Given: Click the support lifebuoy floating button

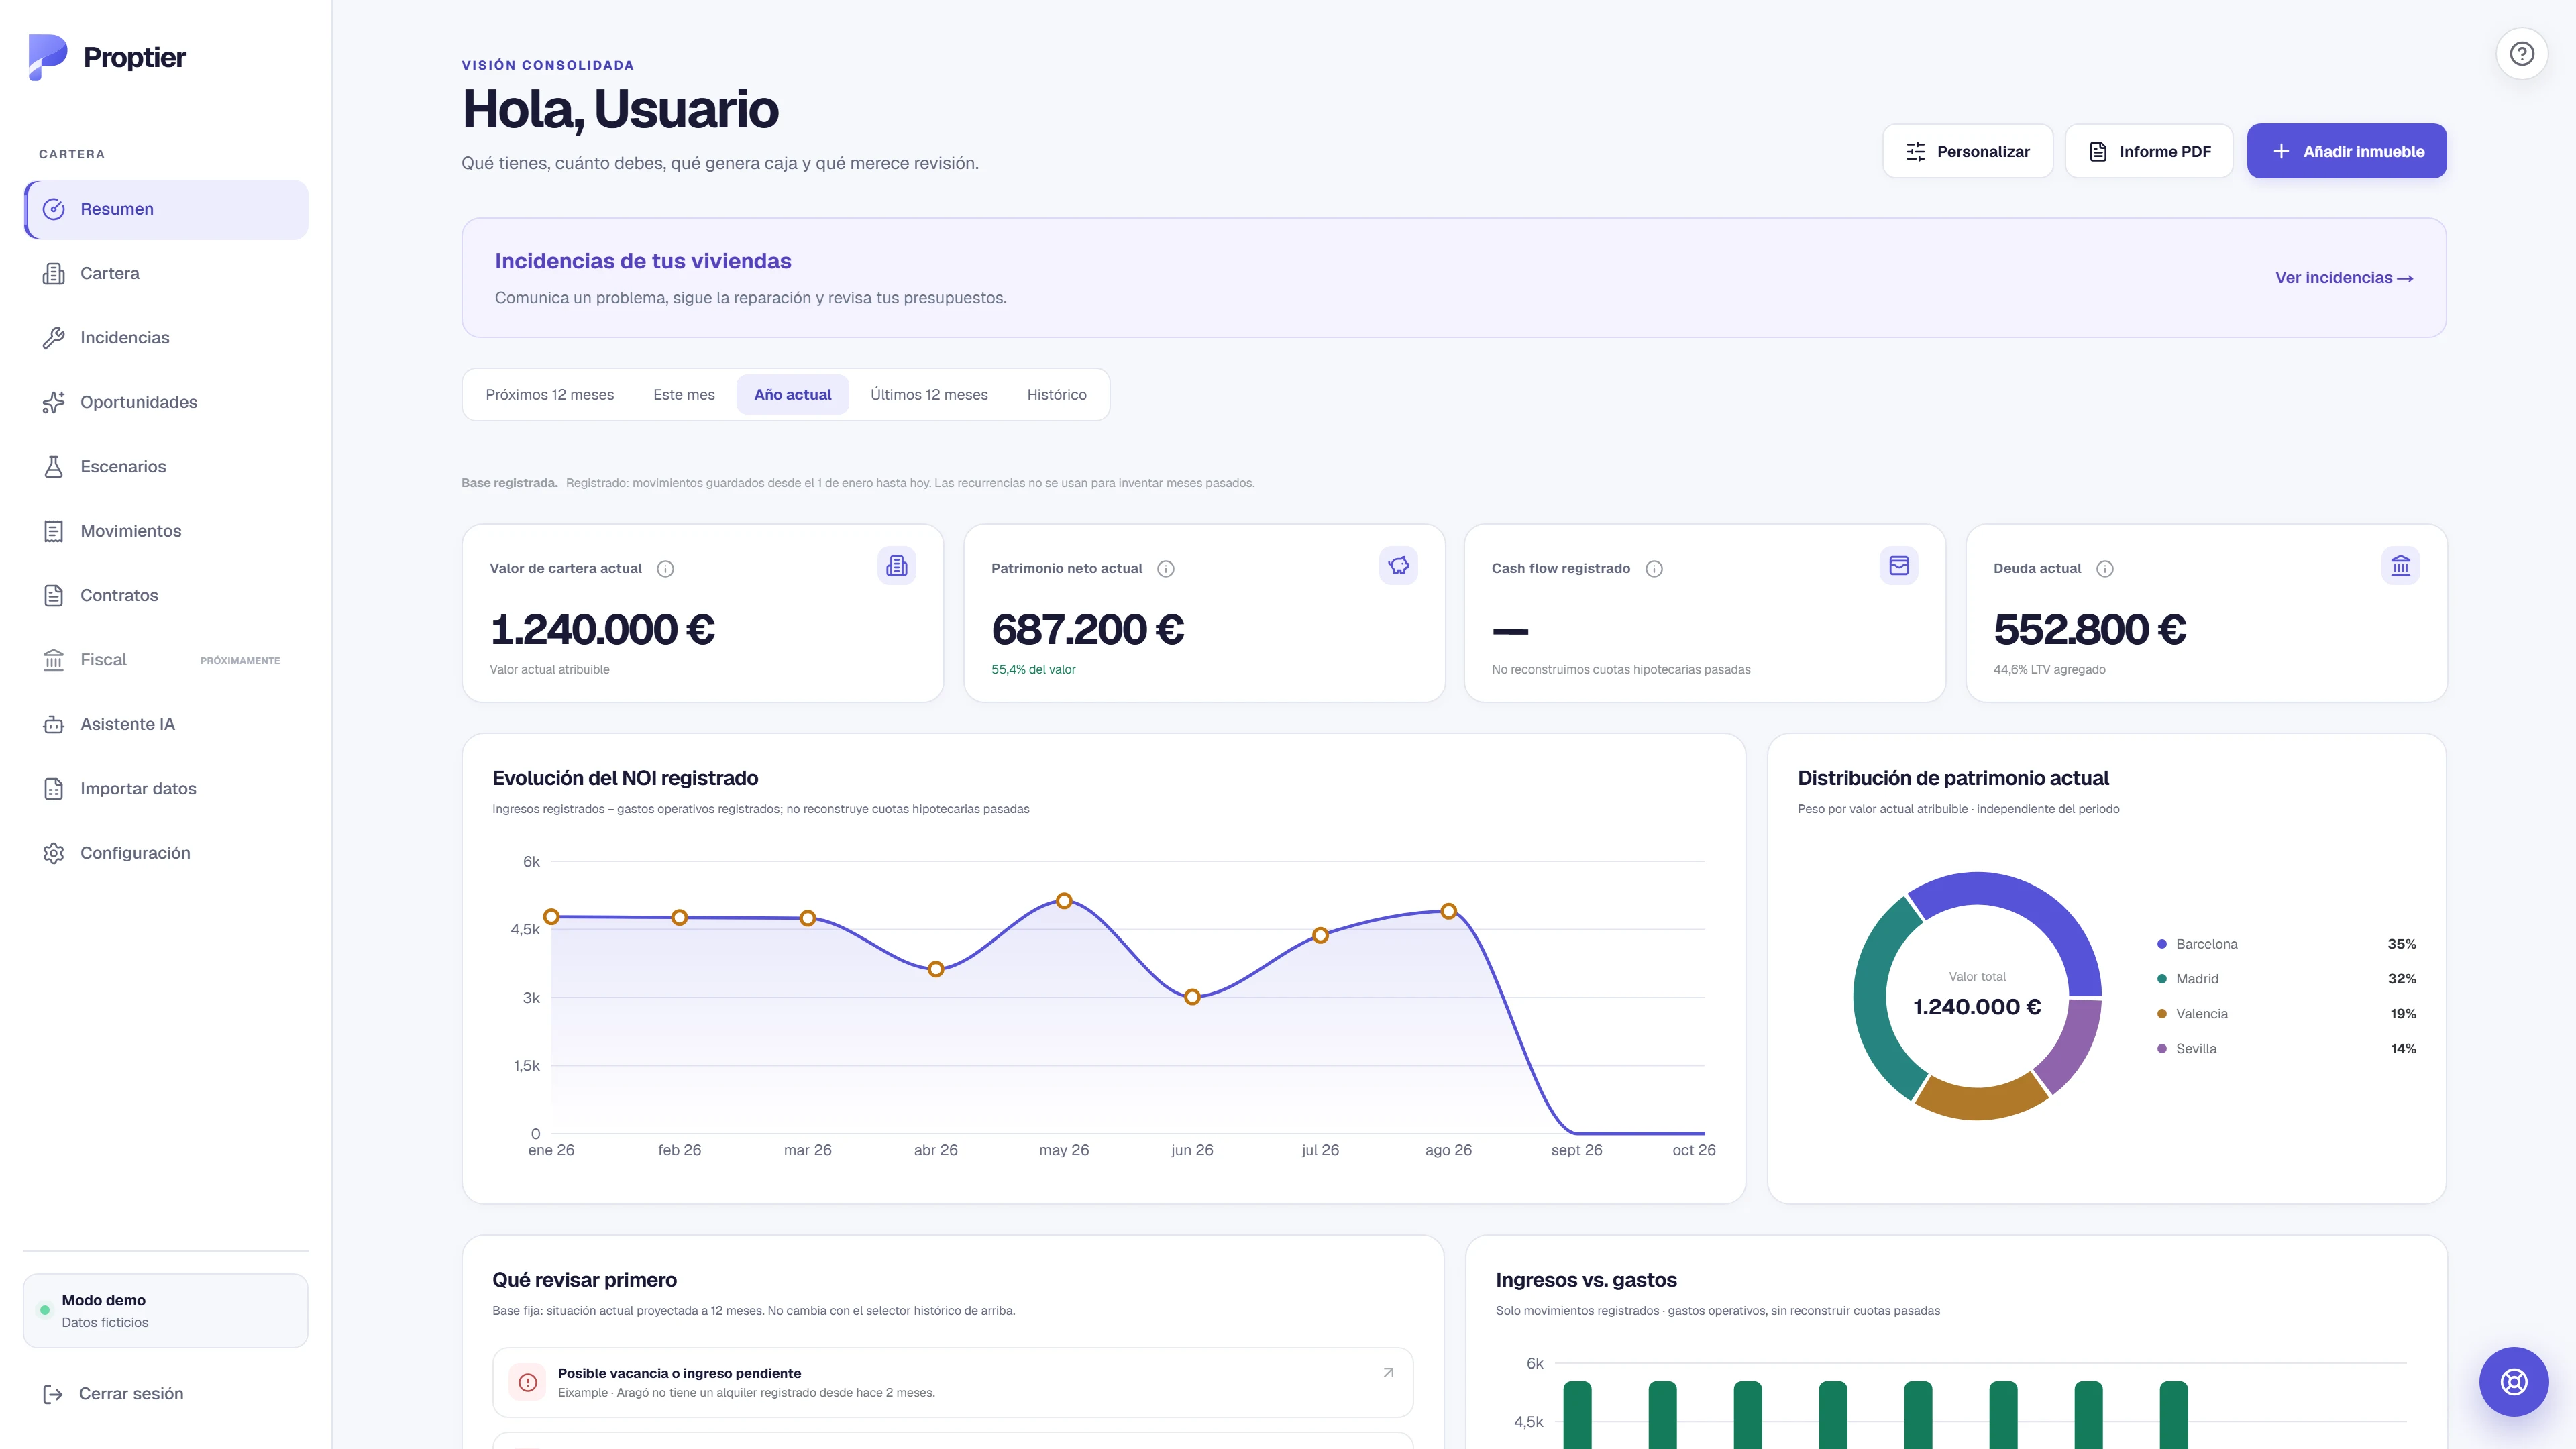Looking at the screenshot, I should (2513, 1381).
